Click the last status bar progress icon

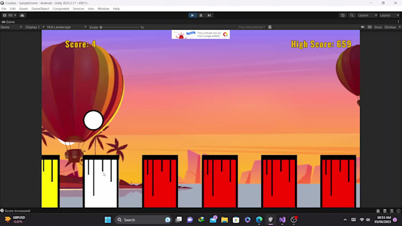point(398,211)
